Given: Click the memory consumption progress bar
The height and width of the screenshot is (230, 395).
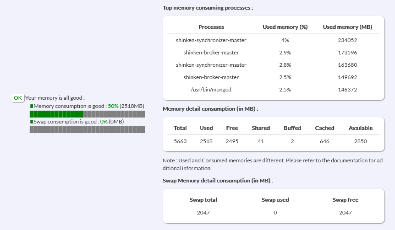Looking at the screenshot, I should [87, 114].
